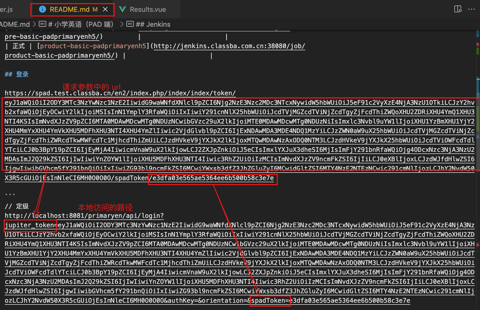480x310 pixels.
Task: Open the More Actions ellipsis menu
Action: pos(472,9)
